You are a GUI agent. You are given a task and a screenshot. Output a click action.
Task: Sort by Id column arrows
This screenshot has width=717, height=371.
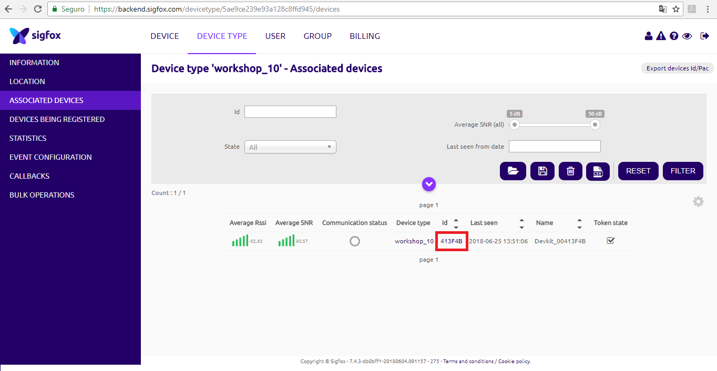click(x=456, y=223)
